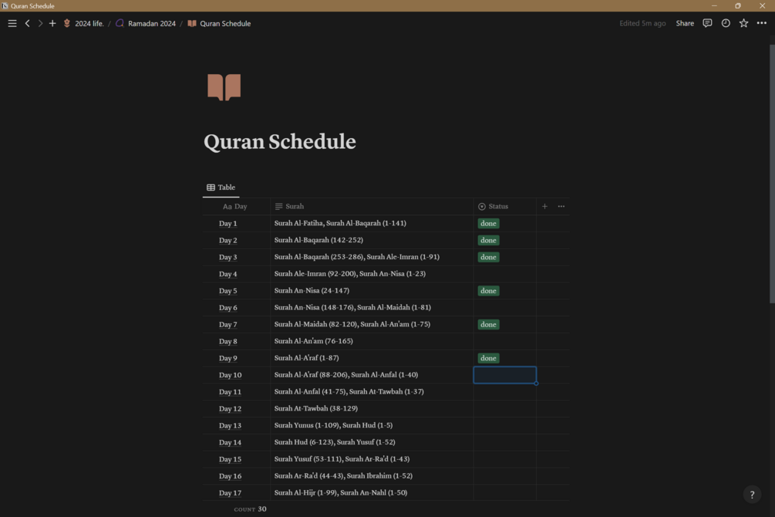Click the done tag for Day 5
Viewport: 775px width, 517px height.
[x=488, y=290]
